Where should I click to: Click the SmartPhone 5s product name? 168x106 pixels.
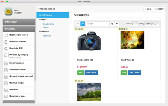(x=127, y=60)
